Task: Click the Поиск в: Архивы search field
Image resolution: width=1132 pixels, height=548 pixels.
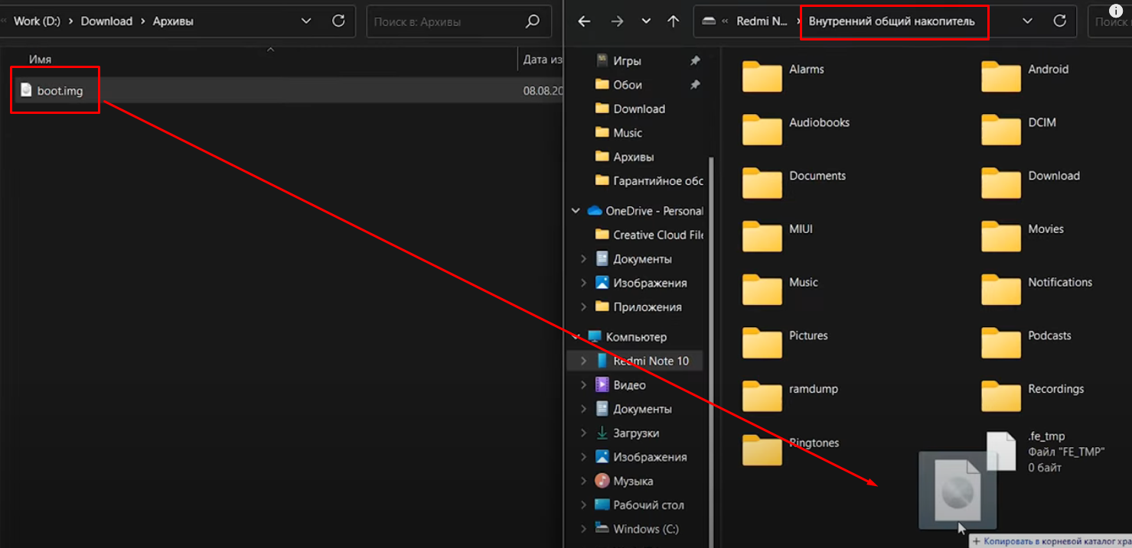Action: 444,21
